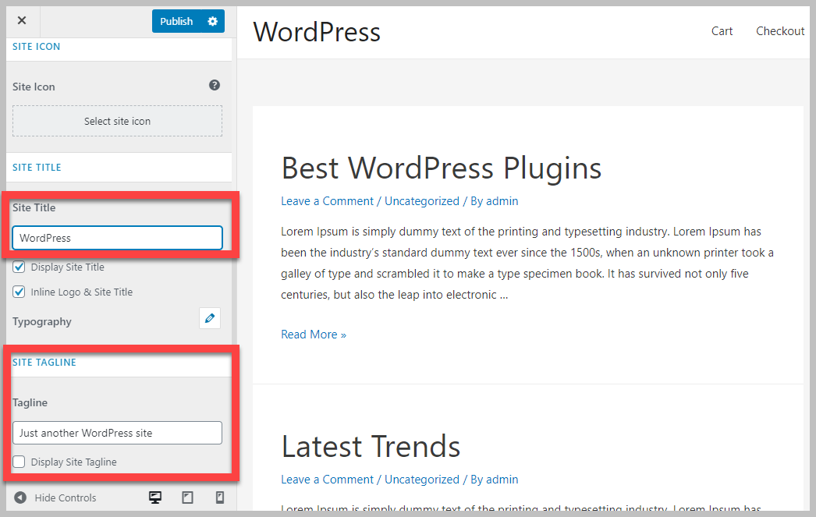Click Select site icon button
Viewport: 816px width, 517px height.
pyautogui.click(x=117, y=121)
